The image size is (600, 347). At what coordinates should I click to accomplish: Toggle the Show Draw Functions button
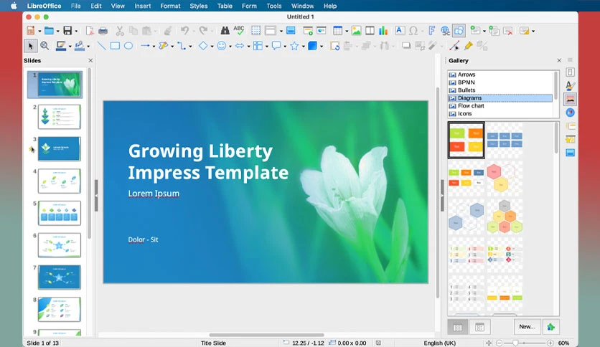pos(459,31)
